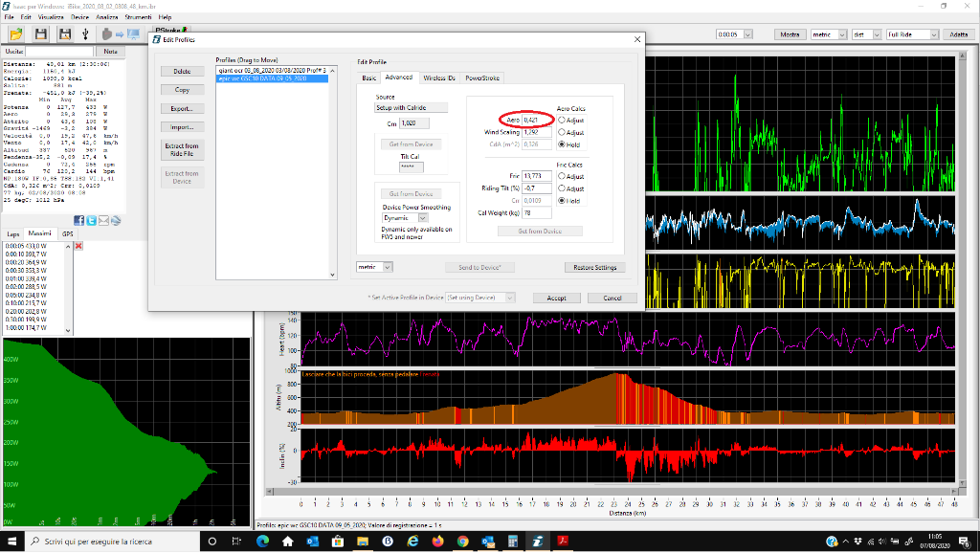Click Extract from Ride File button
Image resolution: width=980 pixels, height=553 pixels.
182,150
